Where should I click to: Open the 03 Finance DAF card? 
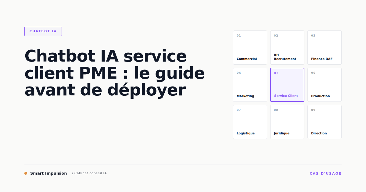[325, 48]
